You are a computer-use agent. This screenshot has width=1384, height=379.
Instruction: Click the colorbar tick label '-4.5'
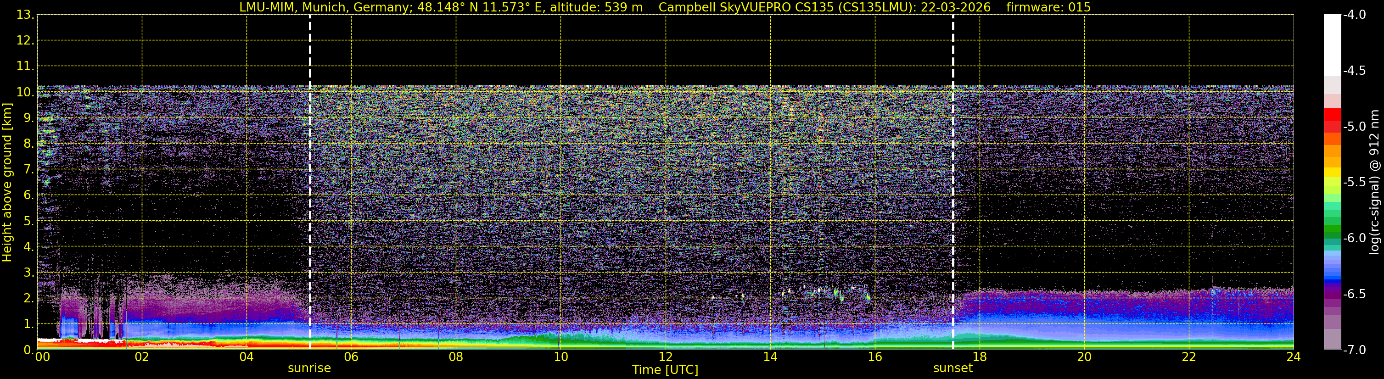pos(1355,71)
